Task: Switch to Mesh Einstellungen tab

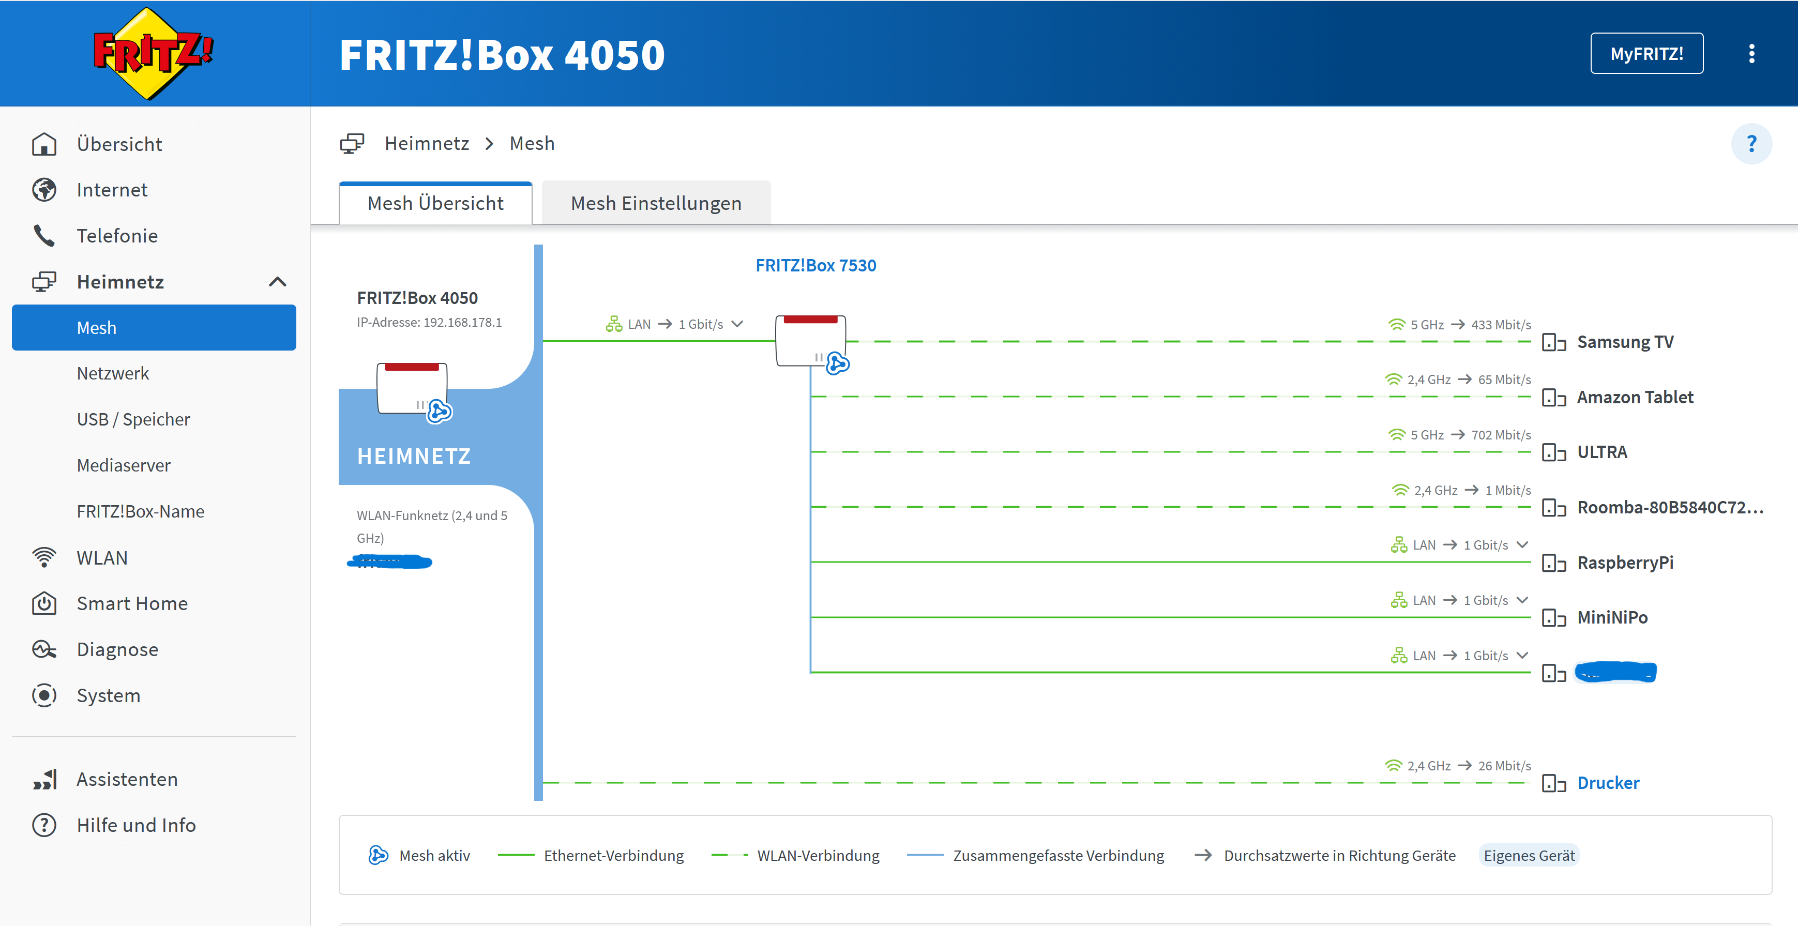Action: click(655, 203)
